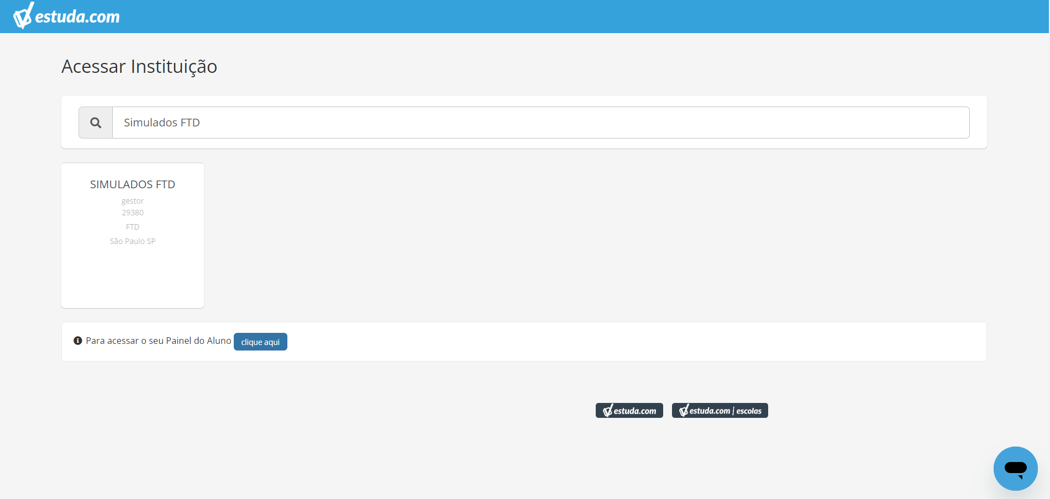1050x499 pixels.
Task: Open the chat support bubble
Action: [1015, 469]
